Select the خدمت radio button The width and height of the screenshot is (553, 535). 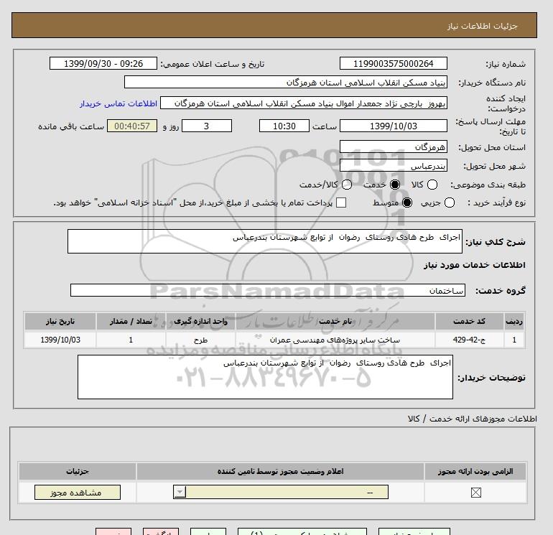[395, 185]
